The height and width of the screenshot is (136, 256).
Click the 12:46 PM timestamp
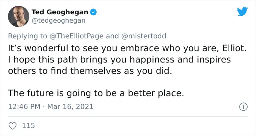coord(24,107)
